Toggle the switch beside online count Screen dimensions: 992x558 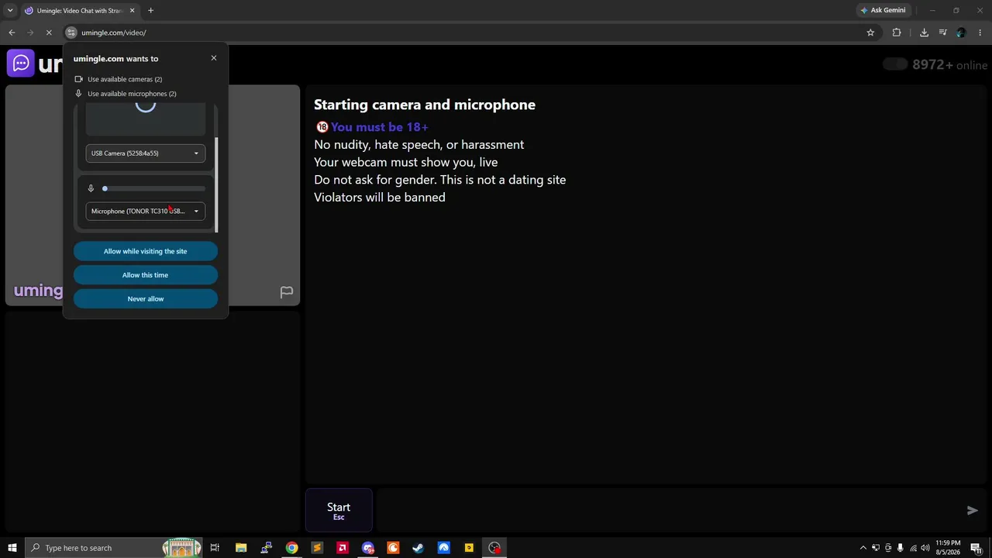pyautogui.click(x=895, y=64)
